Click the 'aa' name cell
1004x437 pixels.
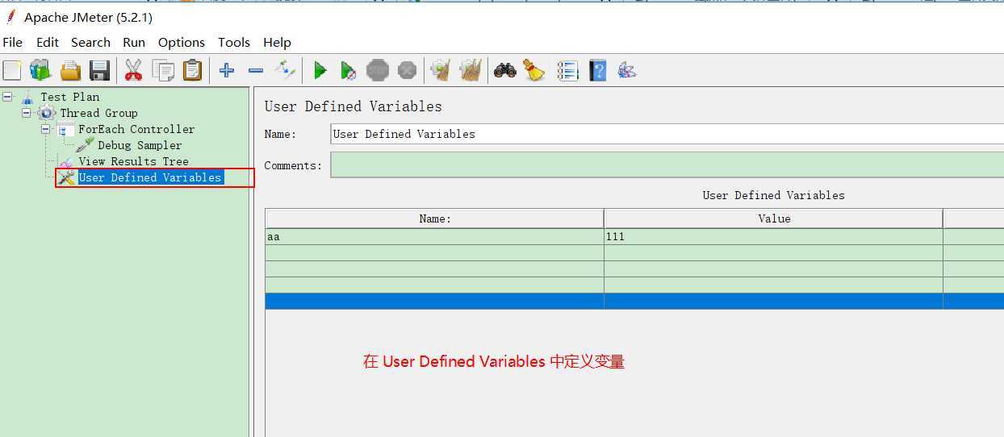pyautogui.click(x=434, y=237)
